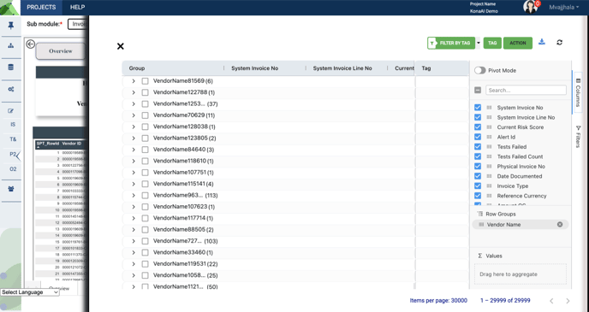
Task: Sort by System Invoice No column header
Action: click(x=254, y=68)
